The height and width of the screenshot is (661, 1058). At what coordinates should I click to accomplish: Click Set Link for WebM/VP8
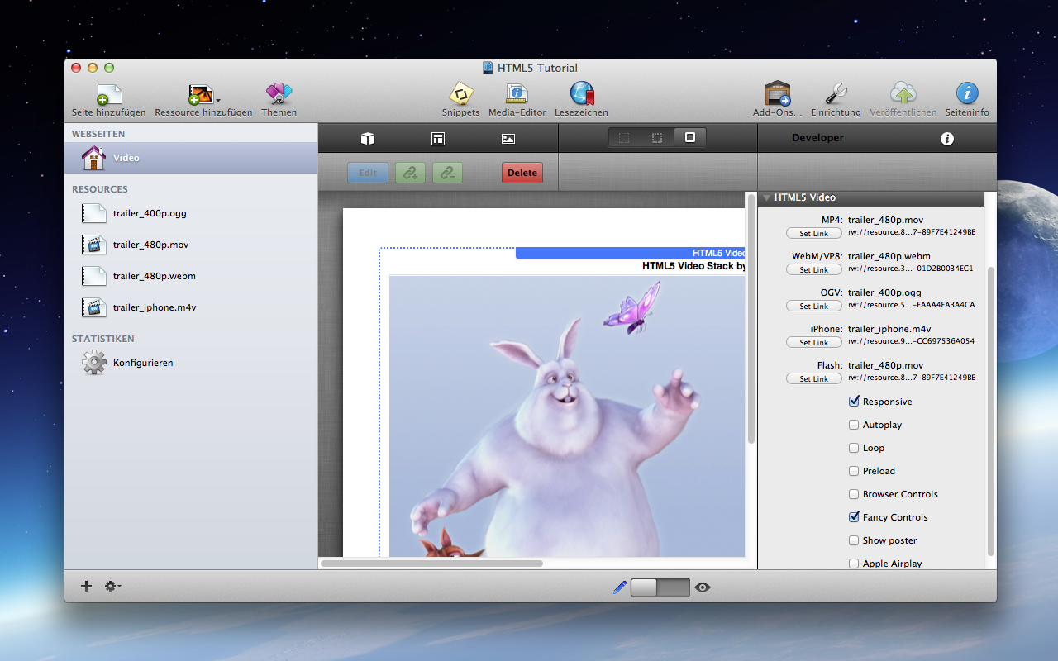(x=814, y=270)
